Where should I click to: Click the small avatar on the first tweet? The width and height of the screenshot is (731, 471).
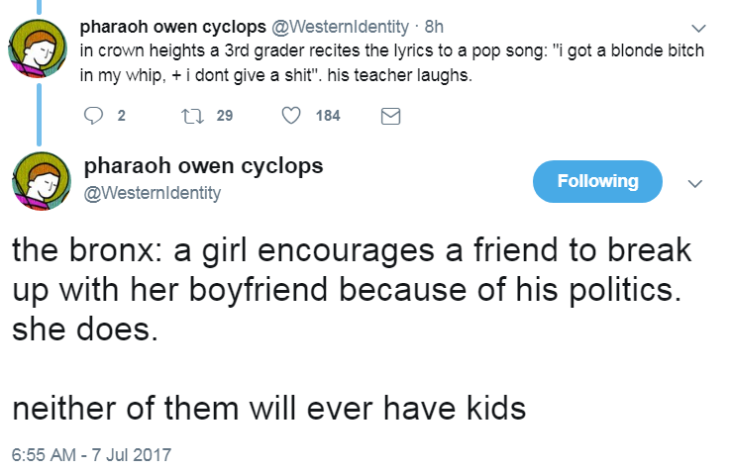point(38,51)
